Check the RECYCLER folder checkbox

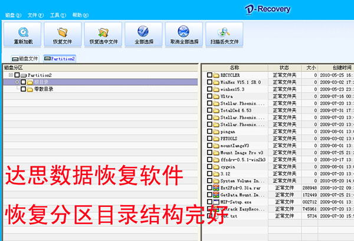(209, 75)
